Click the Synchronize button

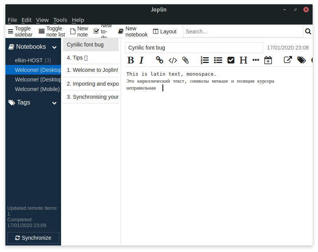33,238
